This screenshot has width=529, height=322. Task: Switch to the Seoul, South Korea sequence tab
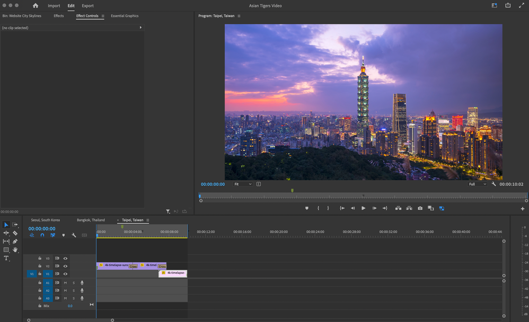46,220
